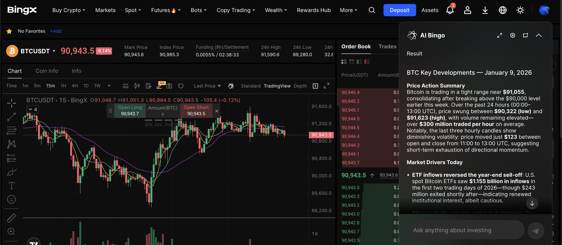Image resolution: width=562 pixels, height=245 pixels.
Task: Open AI Bingo settings hexagon icon
Action: point(512,36)
